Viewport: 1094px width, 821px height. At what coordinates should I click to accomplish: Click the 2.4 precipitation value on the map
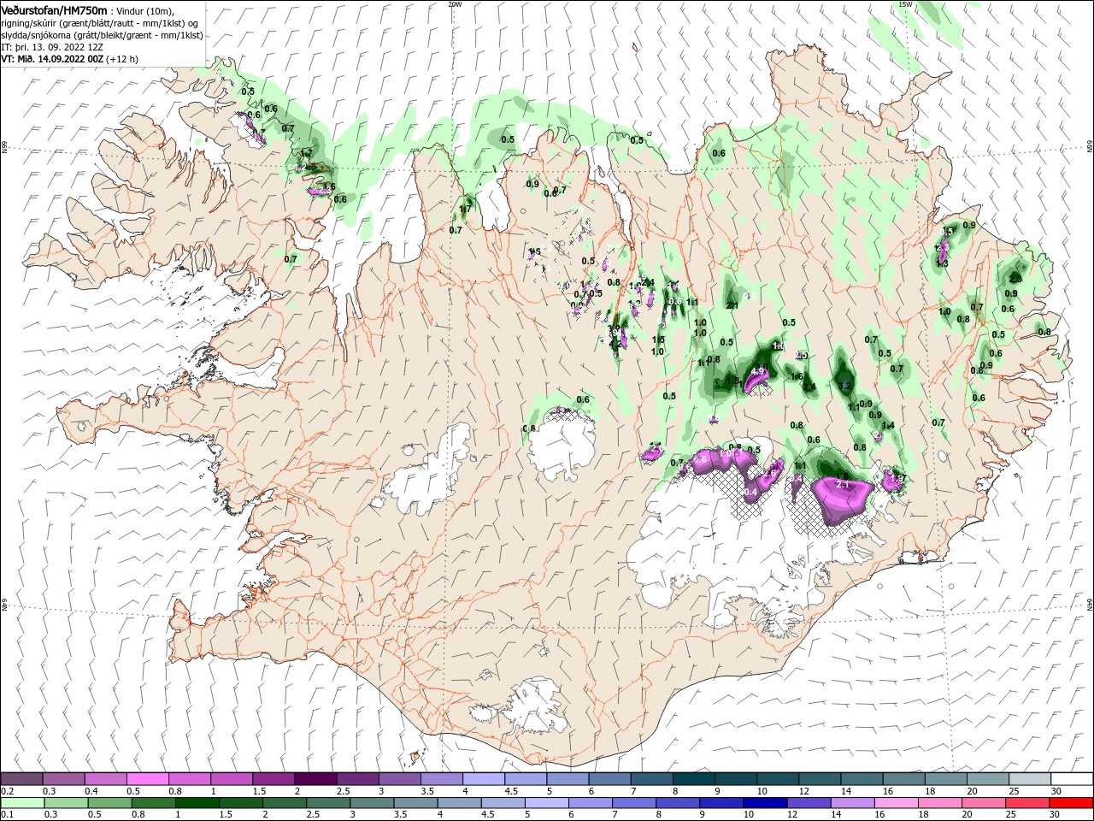click(809, 387)
